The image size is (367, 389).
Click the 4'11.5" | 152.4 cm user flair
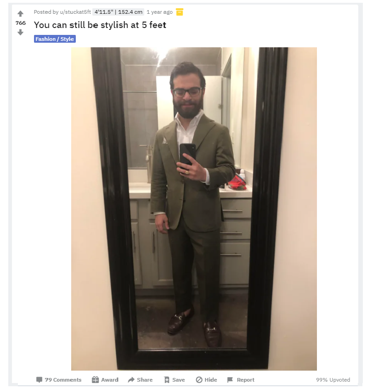pos(119,12)
